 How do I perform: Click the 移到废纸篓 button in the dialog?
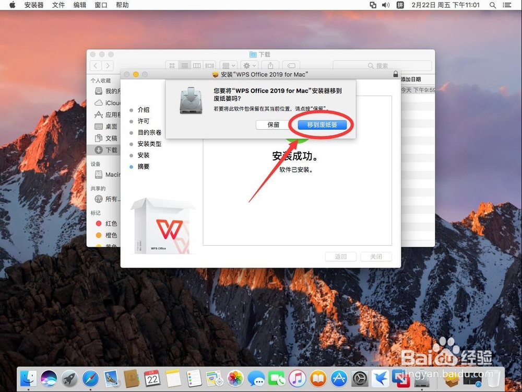(322, 125)
